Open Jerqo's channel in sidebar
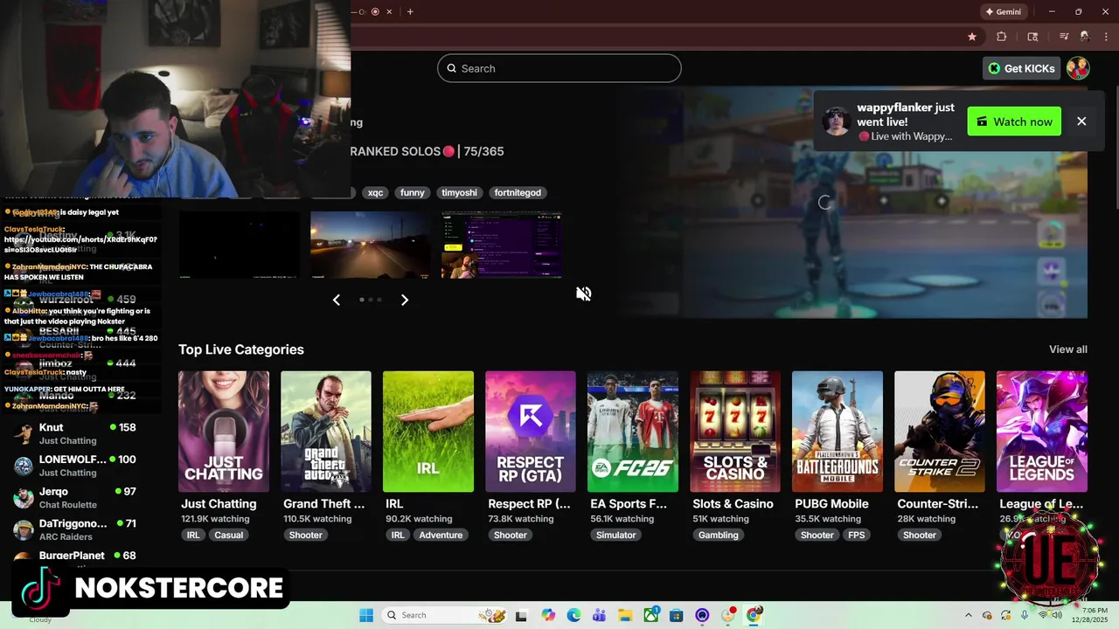The height and width of the screenshot is (629, 1119). [x=80, y=497]
